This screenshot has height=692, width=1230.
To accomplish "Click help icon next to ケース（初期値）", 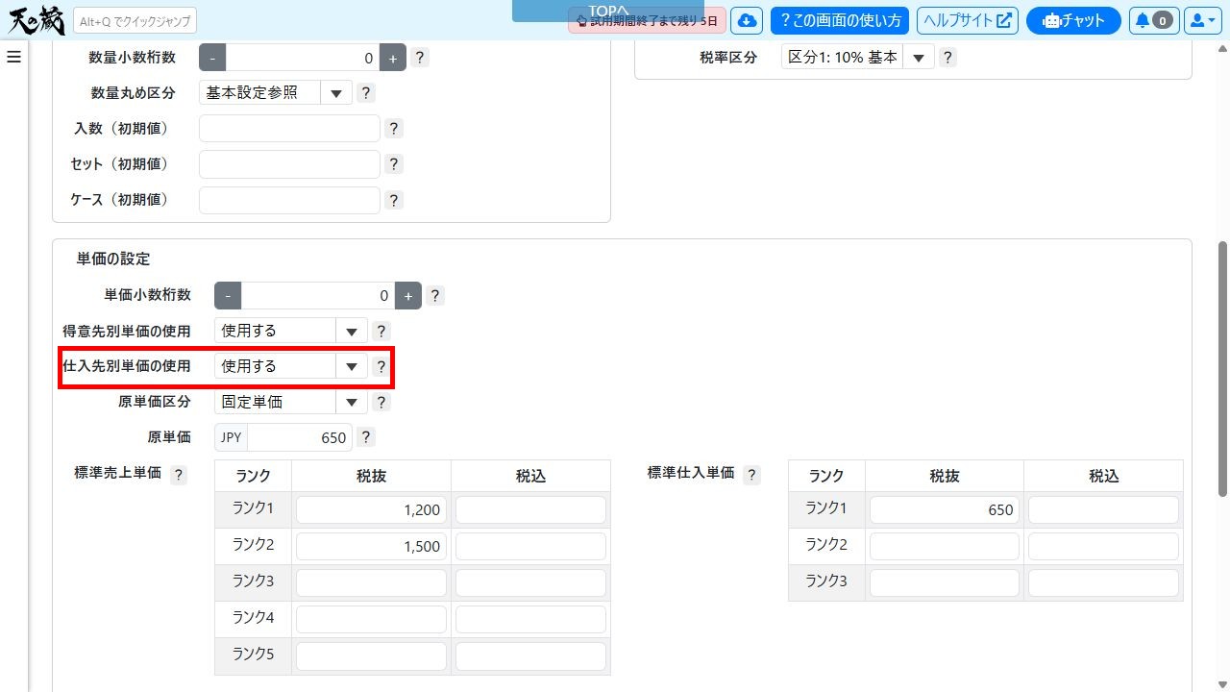I will (394, 200).
